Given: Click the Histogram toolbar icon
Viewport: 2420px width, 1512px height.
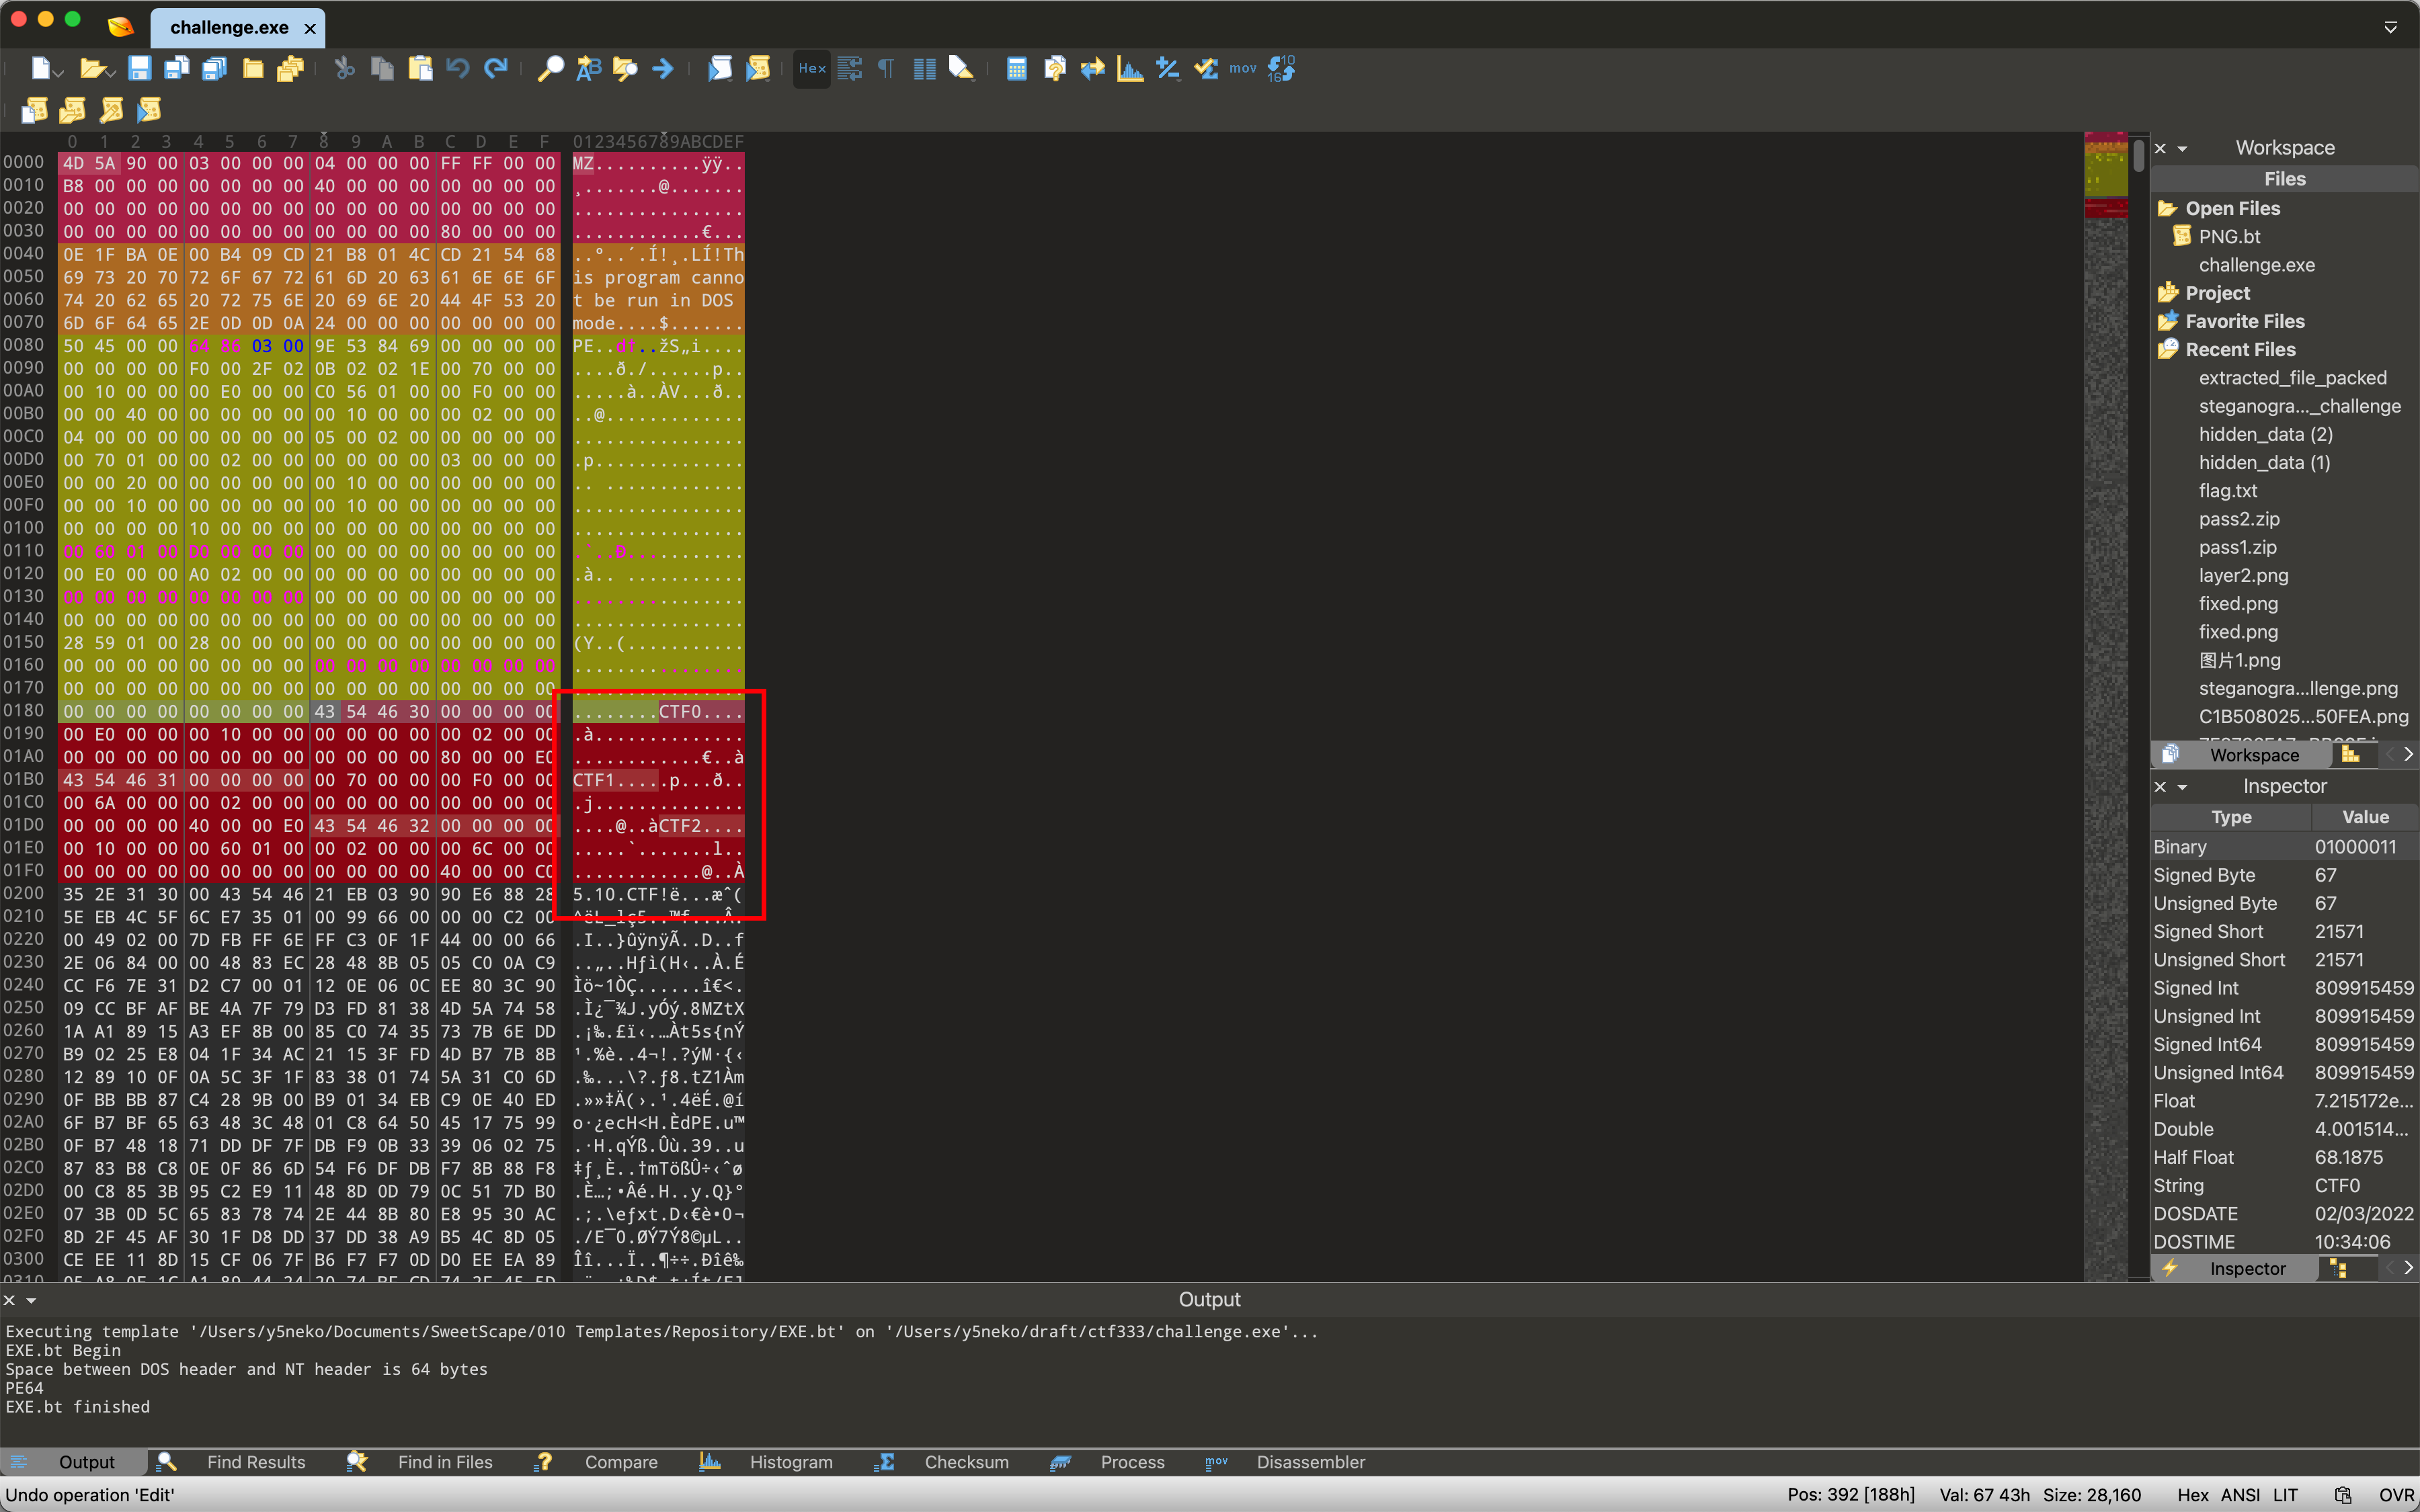Looking at the screenshot, I should (1130, 68).
